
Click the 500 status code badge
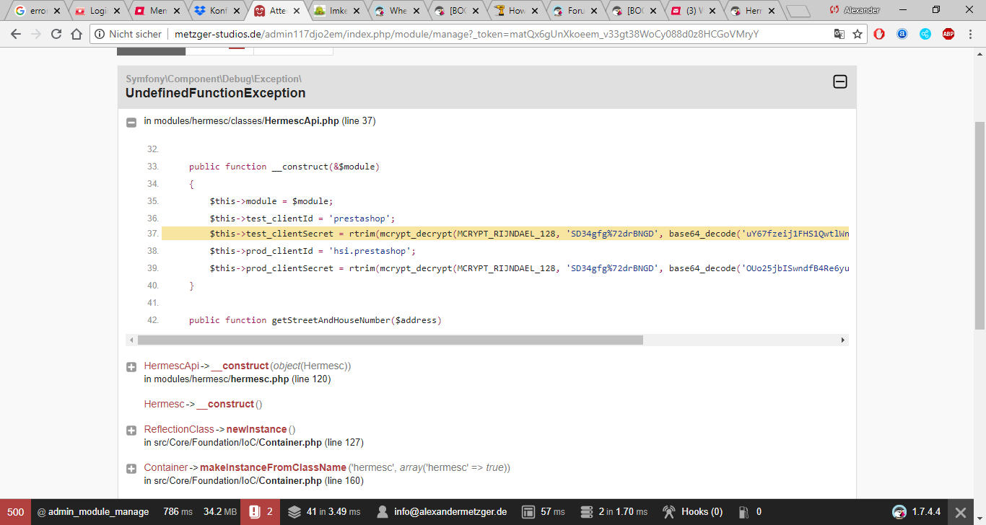[15, 512]
